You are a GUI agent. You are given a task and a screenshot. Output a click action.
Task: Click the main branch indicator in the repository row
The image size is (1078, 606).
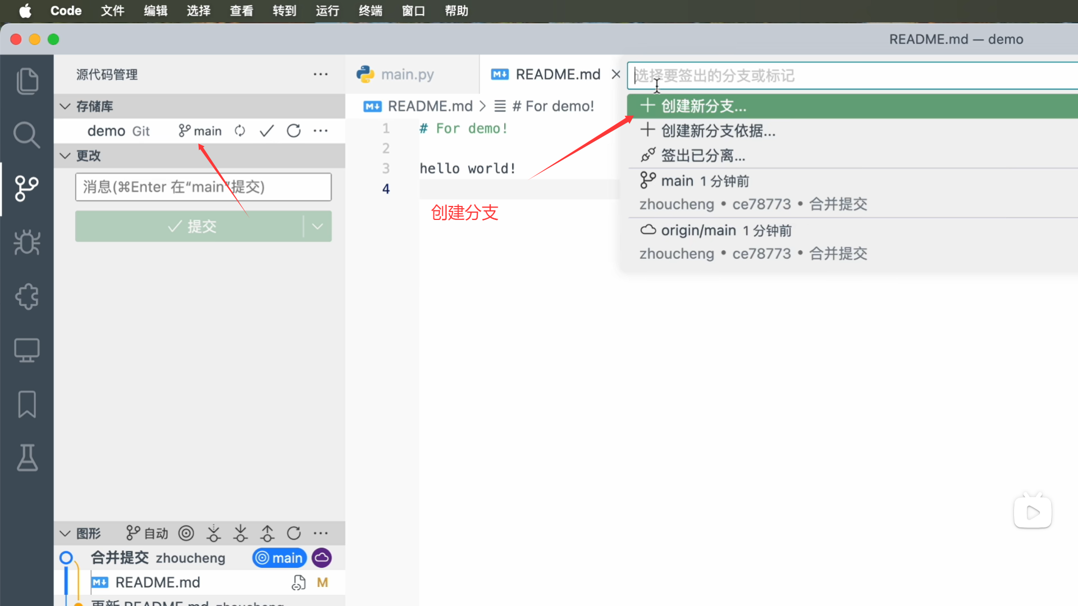point(200,131)
